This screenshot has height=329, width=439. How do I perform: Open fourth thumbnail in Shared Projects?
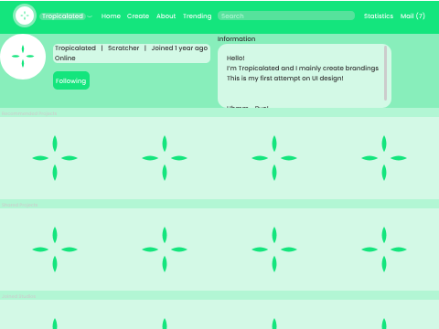[x=384, y=249]
